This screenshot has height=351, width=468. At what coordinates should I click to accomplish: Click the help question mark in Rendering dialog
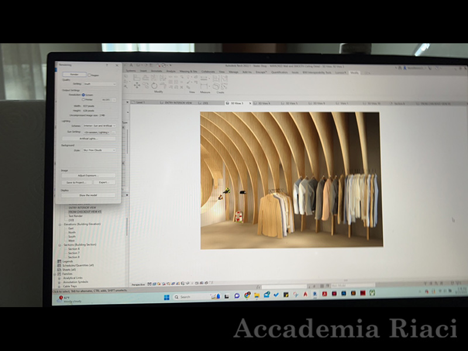point(107,65)
